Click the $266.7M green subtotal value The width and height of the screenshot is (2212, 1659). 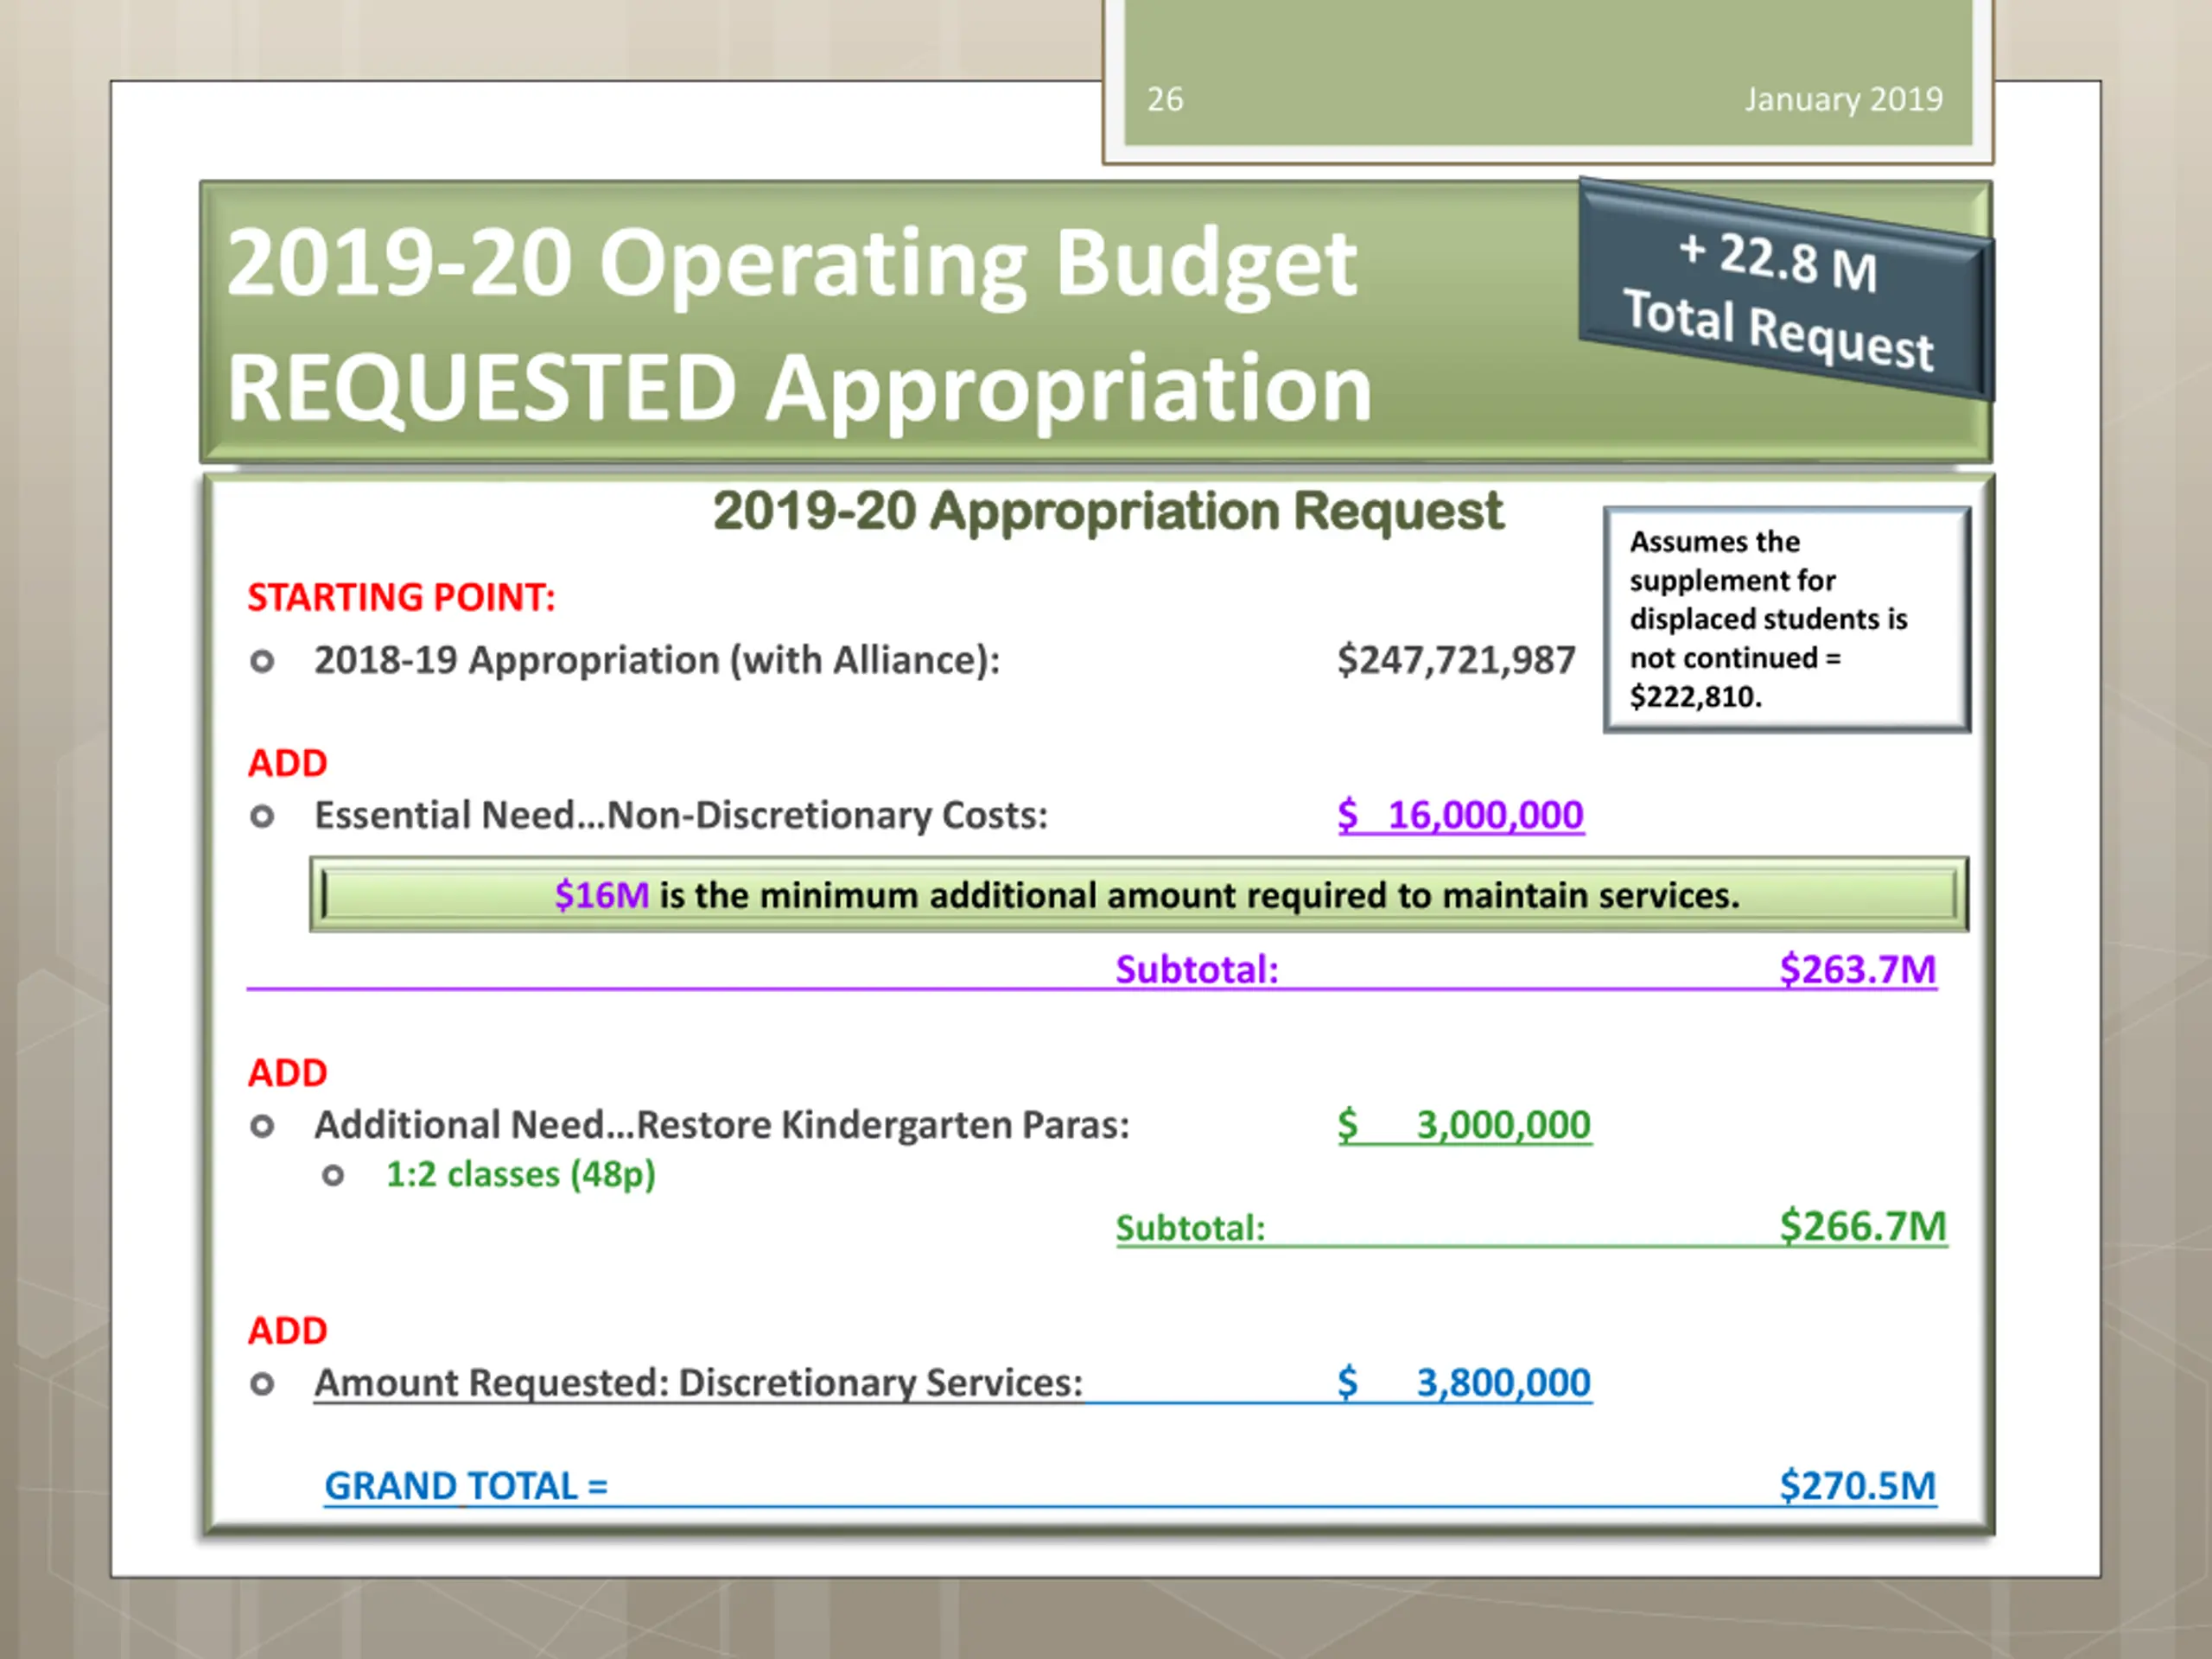(1862, 1226)
